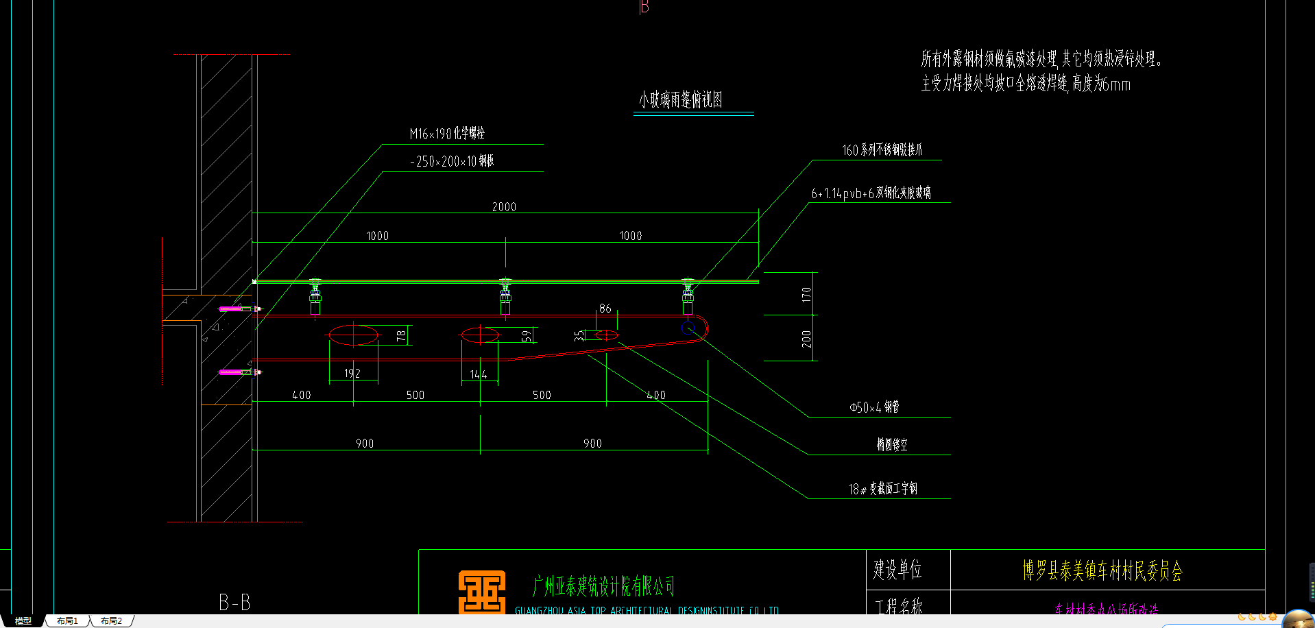Select the '广州亚泰建筑设计院有限公司' text
Screen dimensions: 1315x628
click(x=603, y=586)
